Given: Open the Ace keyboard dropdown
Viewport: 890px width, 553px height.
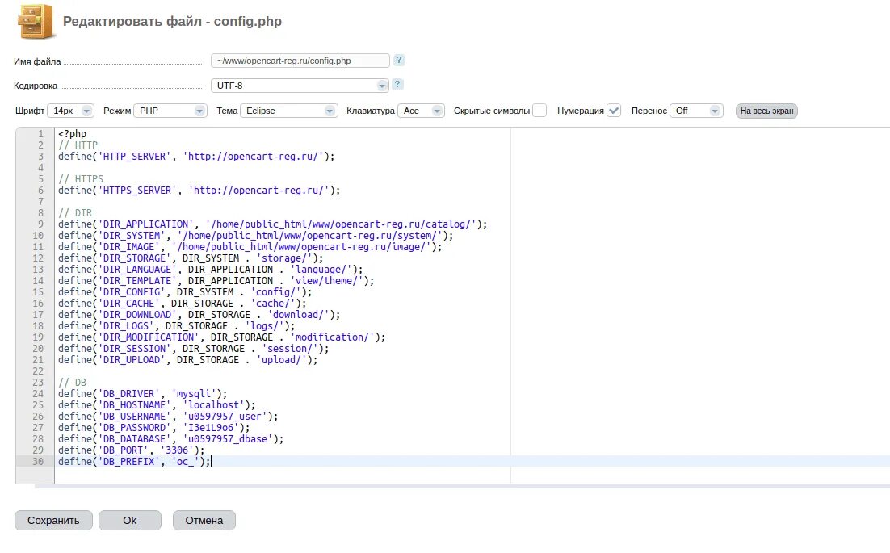Looking at the screenshot, I should 421,111.
